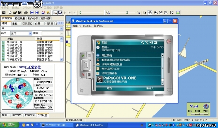Click the green 3D view icon
218x128 pixels.
(178, 13)
